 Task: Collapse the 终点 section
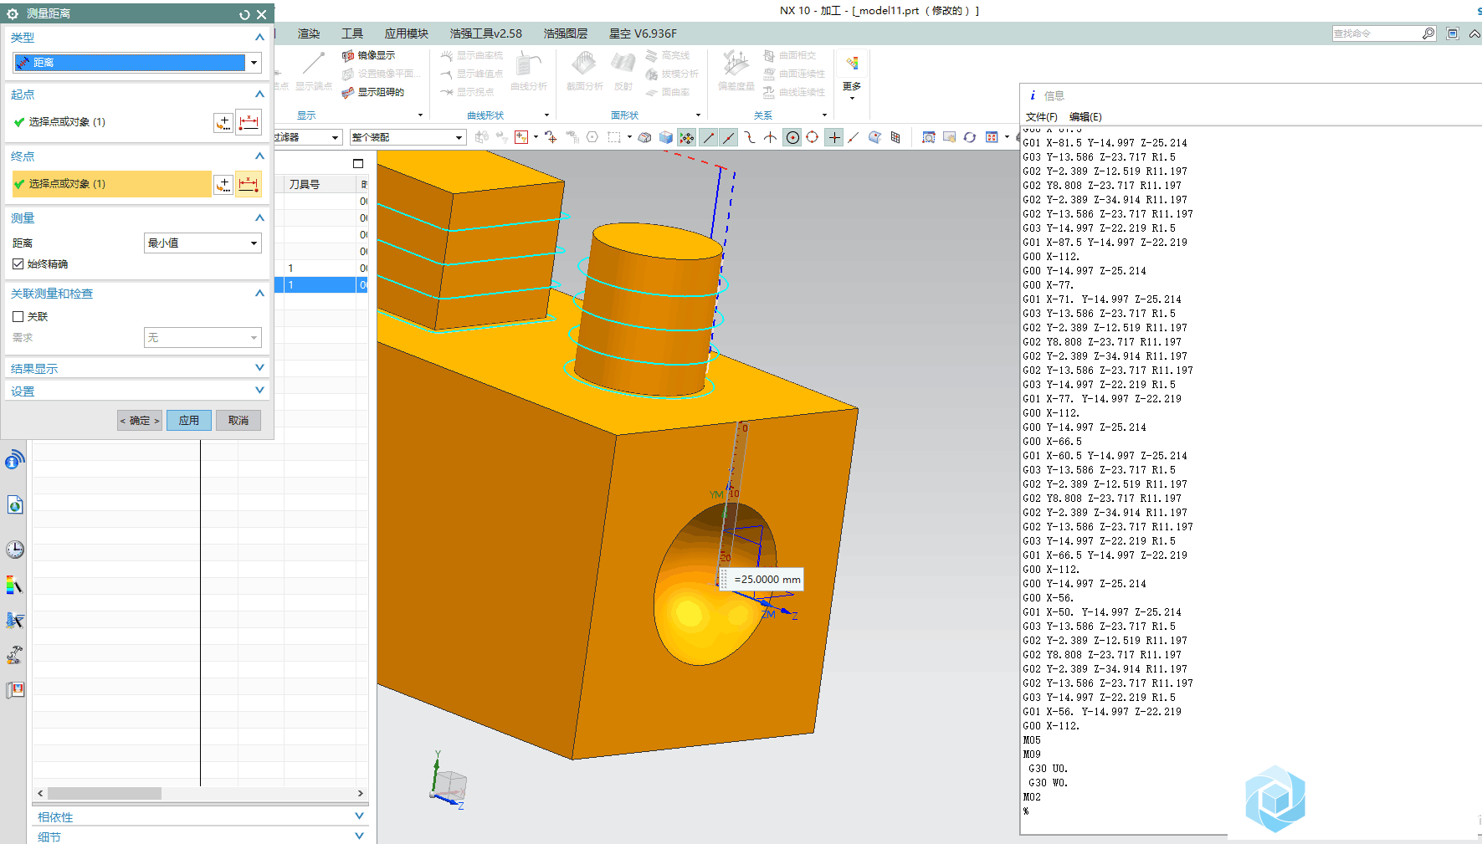coord(259,156)
